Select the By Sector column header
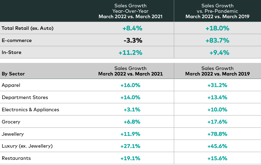Screen dimensions: 261x165 click(13, 74)
